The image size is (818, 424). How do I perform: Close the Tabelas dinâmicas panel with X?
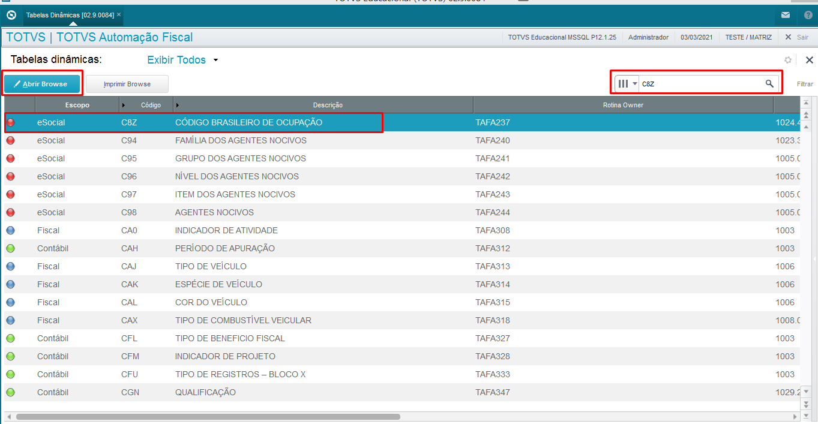coord(809,60)
